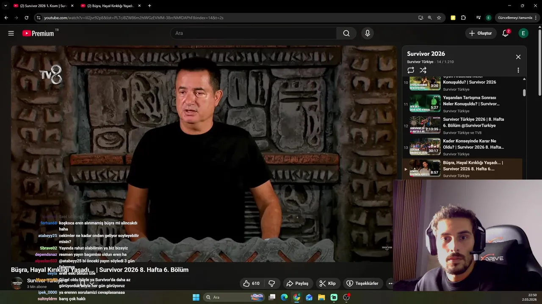
Task: Open Chrome from the taskbar
Action: [x=297, y=297]
